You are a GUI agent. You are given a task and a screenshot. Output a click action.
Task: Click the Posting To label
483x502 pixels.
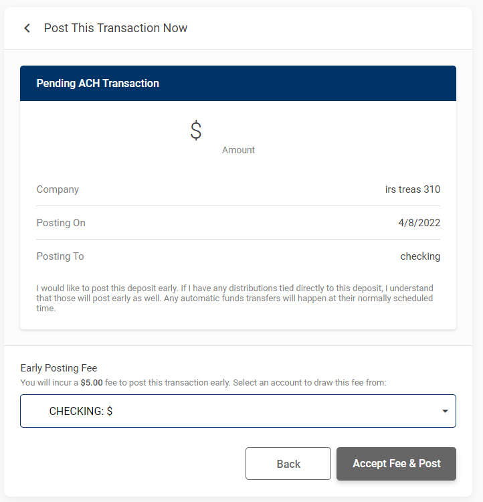pos(60,256)
